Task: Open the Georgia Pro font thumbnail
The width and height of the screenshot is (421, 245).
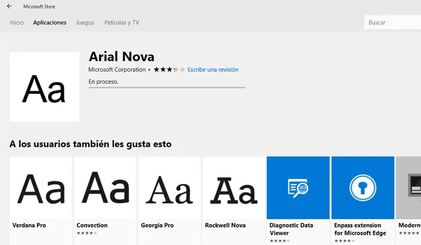Action: point(169,188)
